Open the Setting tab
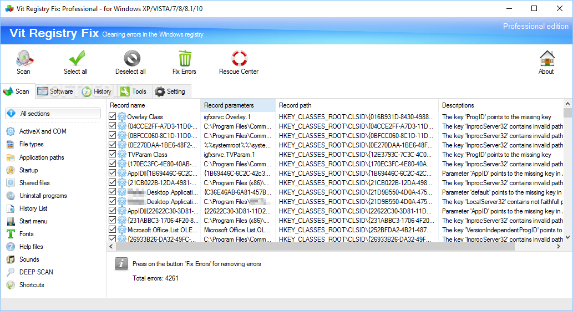This screenshot has width=573, height=311. pyautogui.click(x=171, y=91)
